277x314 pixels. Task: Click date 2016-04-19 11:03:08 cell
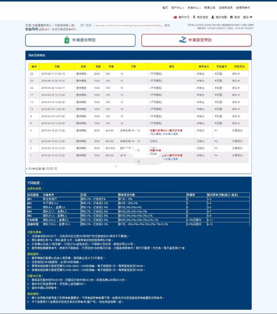53,124
